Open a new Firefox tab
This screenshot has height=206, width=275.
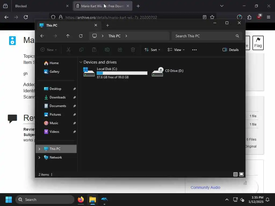tap(138, 6)
